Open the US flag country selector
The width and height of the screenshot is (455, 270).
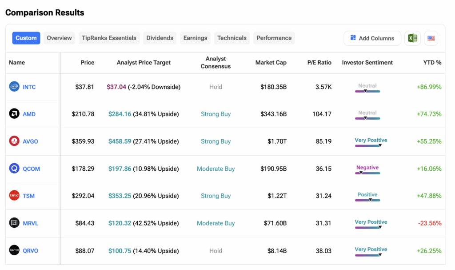click(431, 38)
